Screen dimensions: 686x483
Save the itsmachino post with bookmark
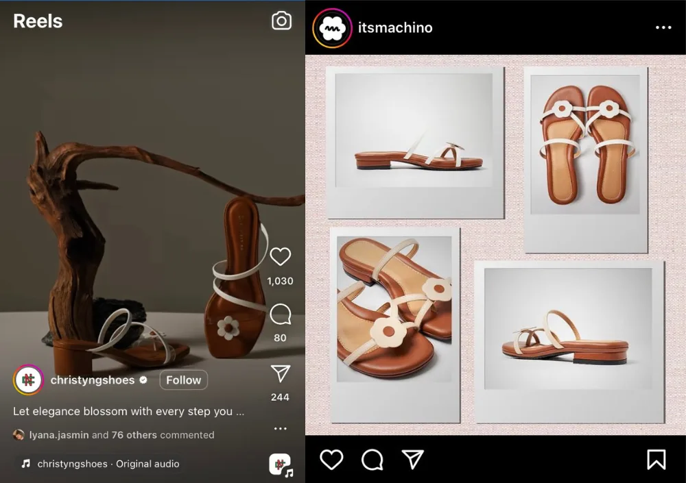click(x=656, y=459)
